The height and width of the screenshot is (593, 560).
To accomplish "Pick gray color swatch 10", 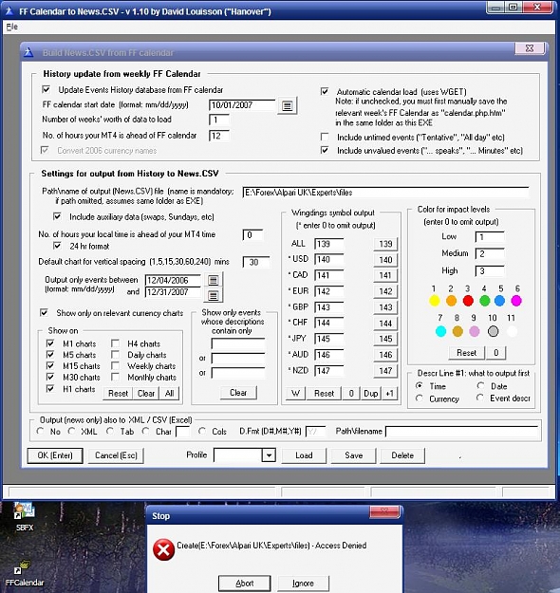I will (493, 331).
